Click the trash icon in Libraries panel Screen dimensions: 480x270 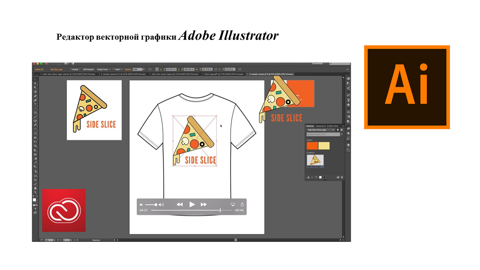click(x=342, y=177)
